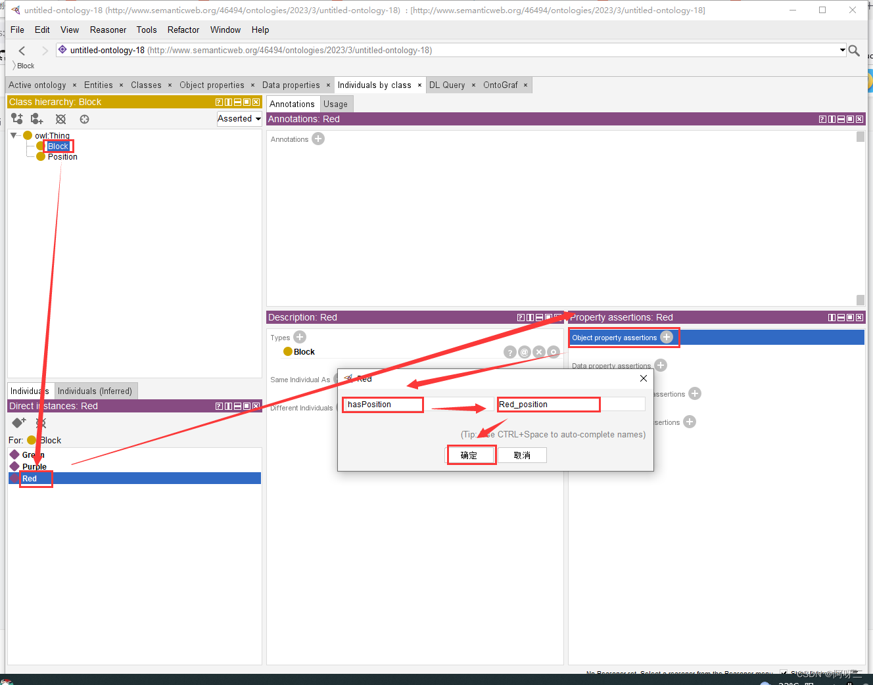Switch to the Active ontology tab
This screenshot has height=685, width=873.
37,85
